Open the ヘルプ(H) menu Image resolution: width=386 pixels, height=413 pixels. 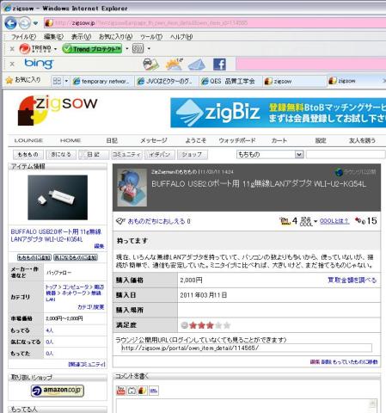[x=181, y=37]
